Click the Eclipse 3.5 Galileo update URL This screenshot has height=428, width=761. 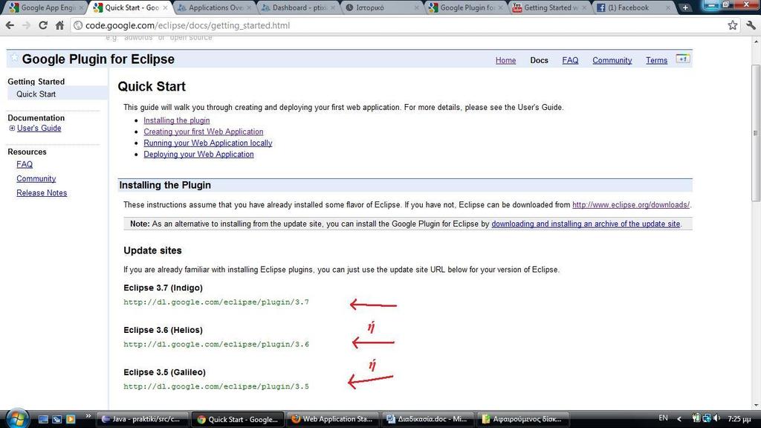(216, 386)
